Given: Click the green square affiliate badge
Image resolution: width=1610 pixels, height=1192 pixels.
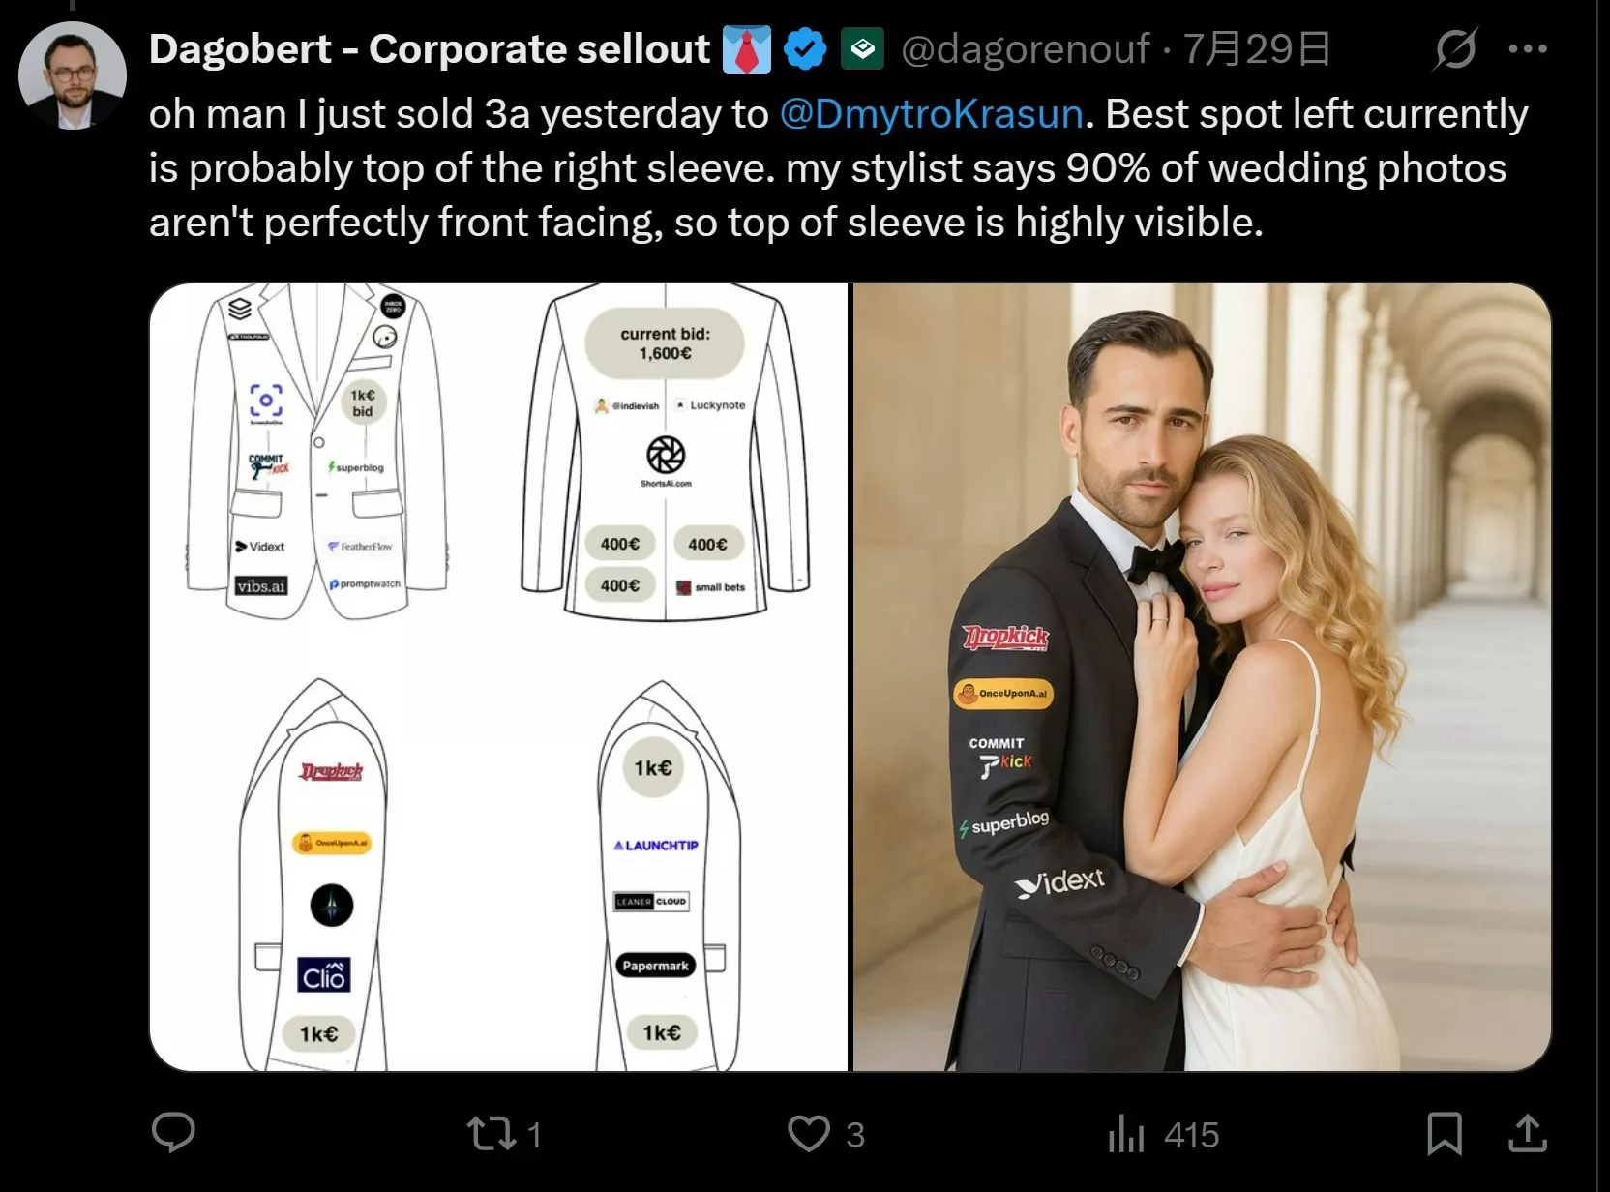Looking at the screenshot, I should pos(862,49).
